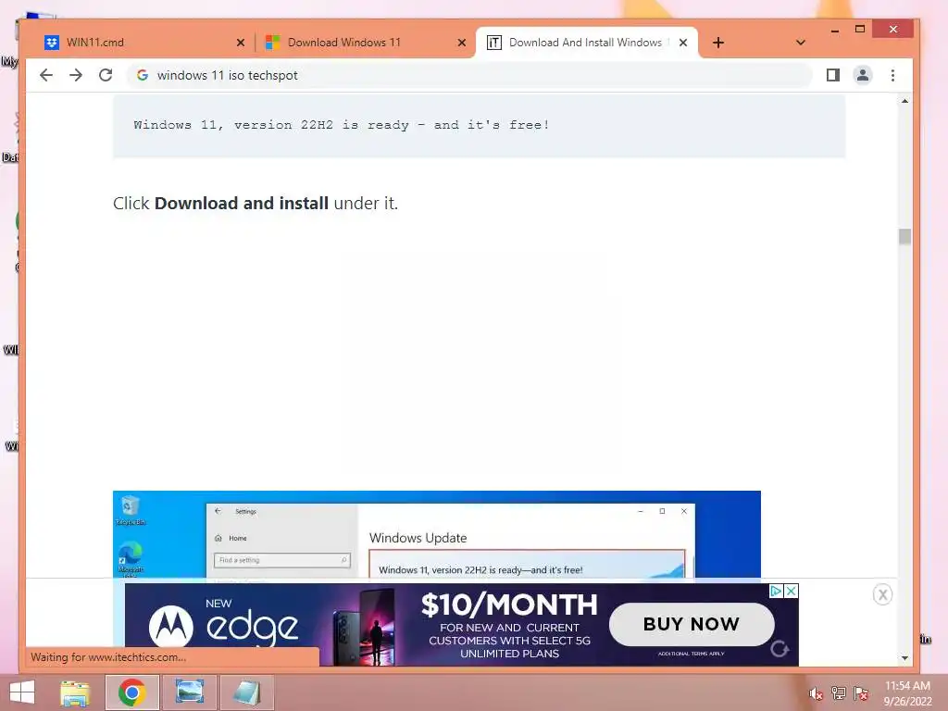
Task: Click BUY NOW in the Motorola ad
Action: click(692, 624)
